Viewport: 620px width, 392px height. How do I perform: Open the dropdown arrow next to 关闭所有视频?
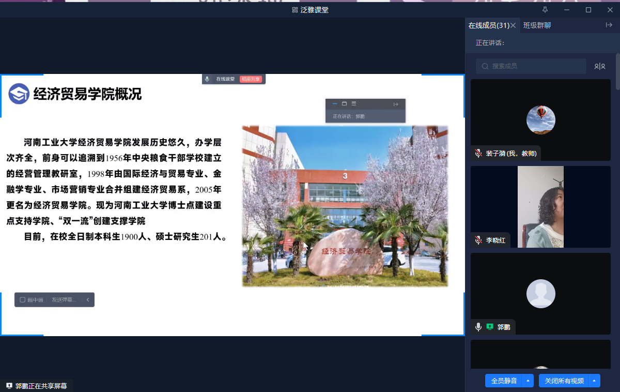[x=594, y=381]
